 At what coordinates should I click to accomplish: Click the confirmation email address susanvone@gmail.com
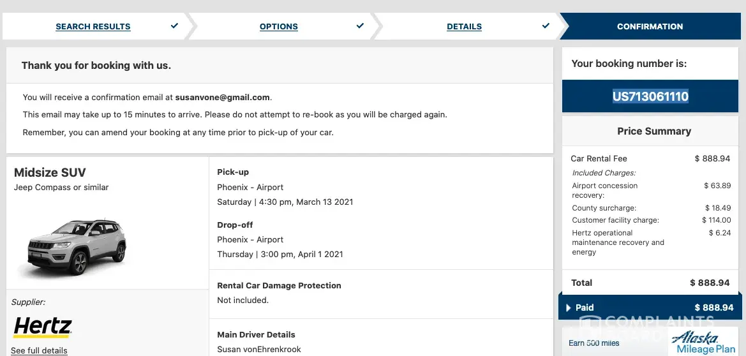[222, 98]
